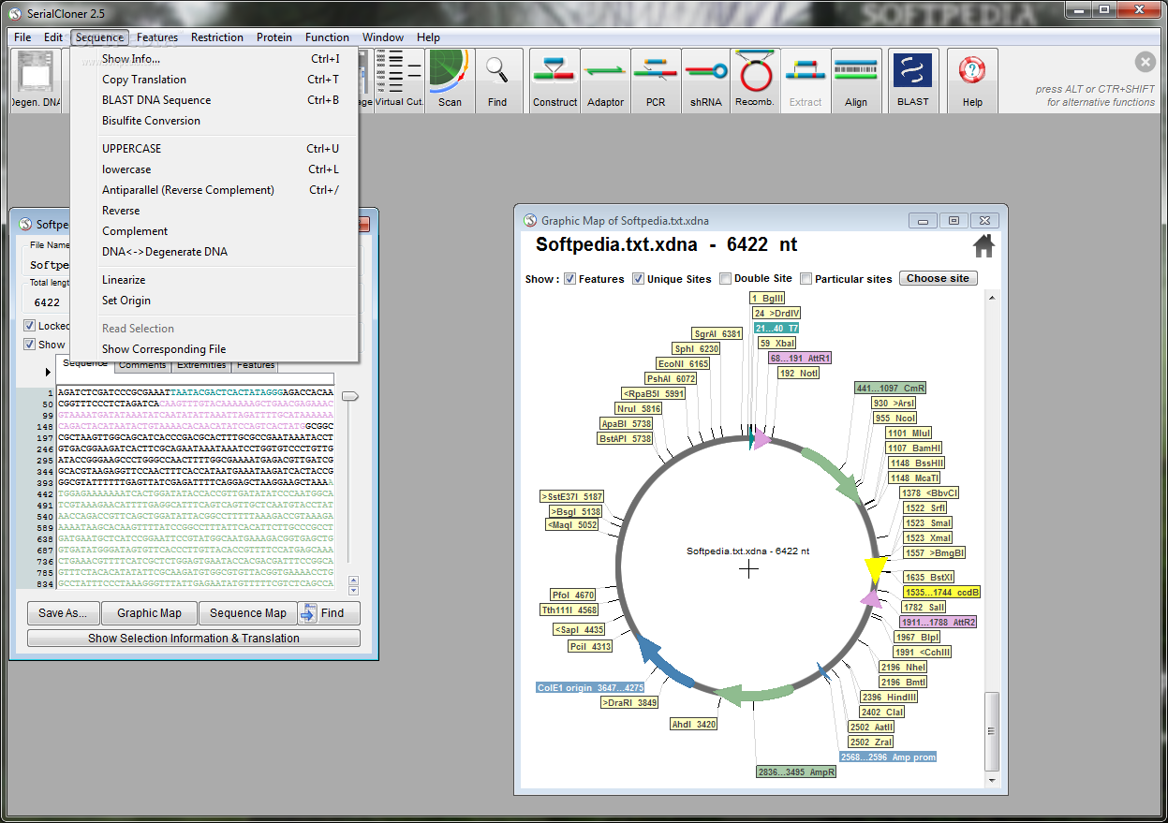Select Set Origin menu entry

pyautogui.click(x=214, y=301)
